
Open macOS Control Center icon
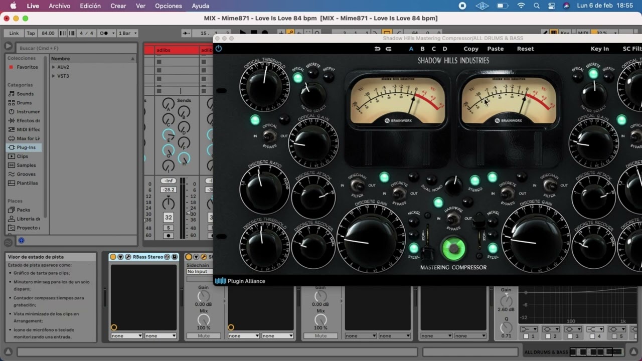[552, 6]
